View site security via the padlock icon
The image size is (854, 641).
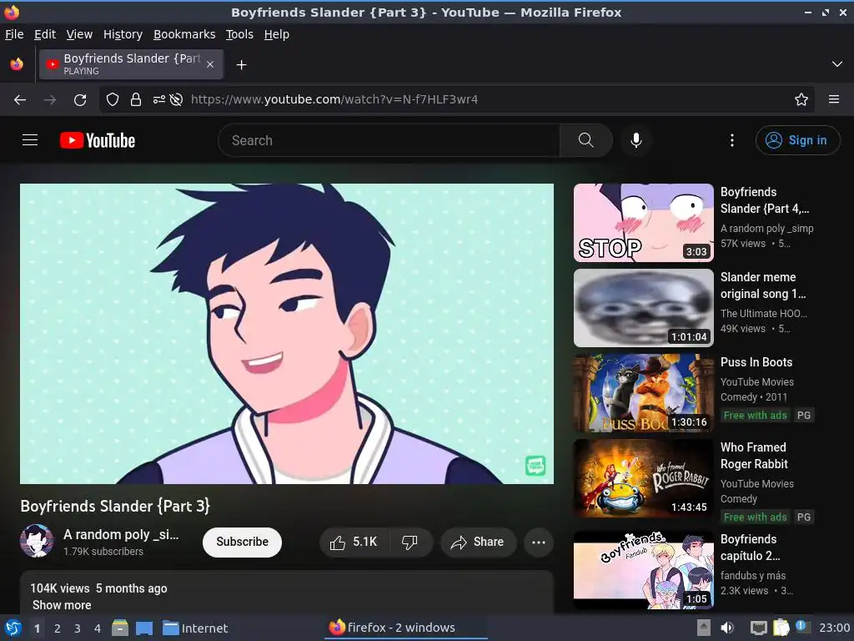(136, 100)
